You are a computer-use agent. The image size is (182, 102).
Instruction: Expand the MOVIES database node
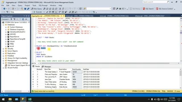pyautogui.click(x=6, y=34)
